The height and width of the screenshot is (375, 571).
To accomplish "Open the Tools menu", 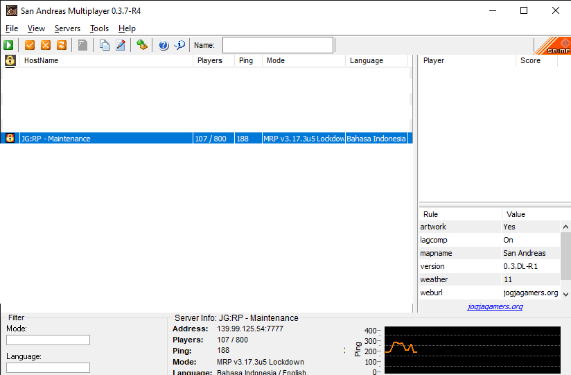I will [x=99, y=28].
